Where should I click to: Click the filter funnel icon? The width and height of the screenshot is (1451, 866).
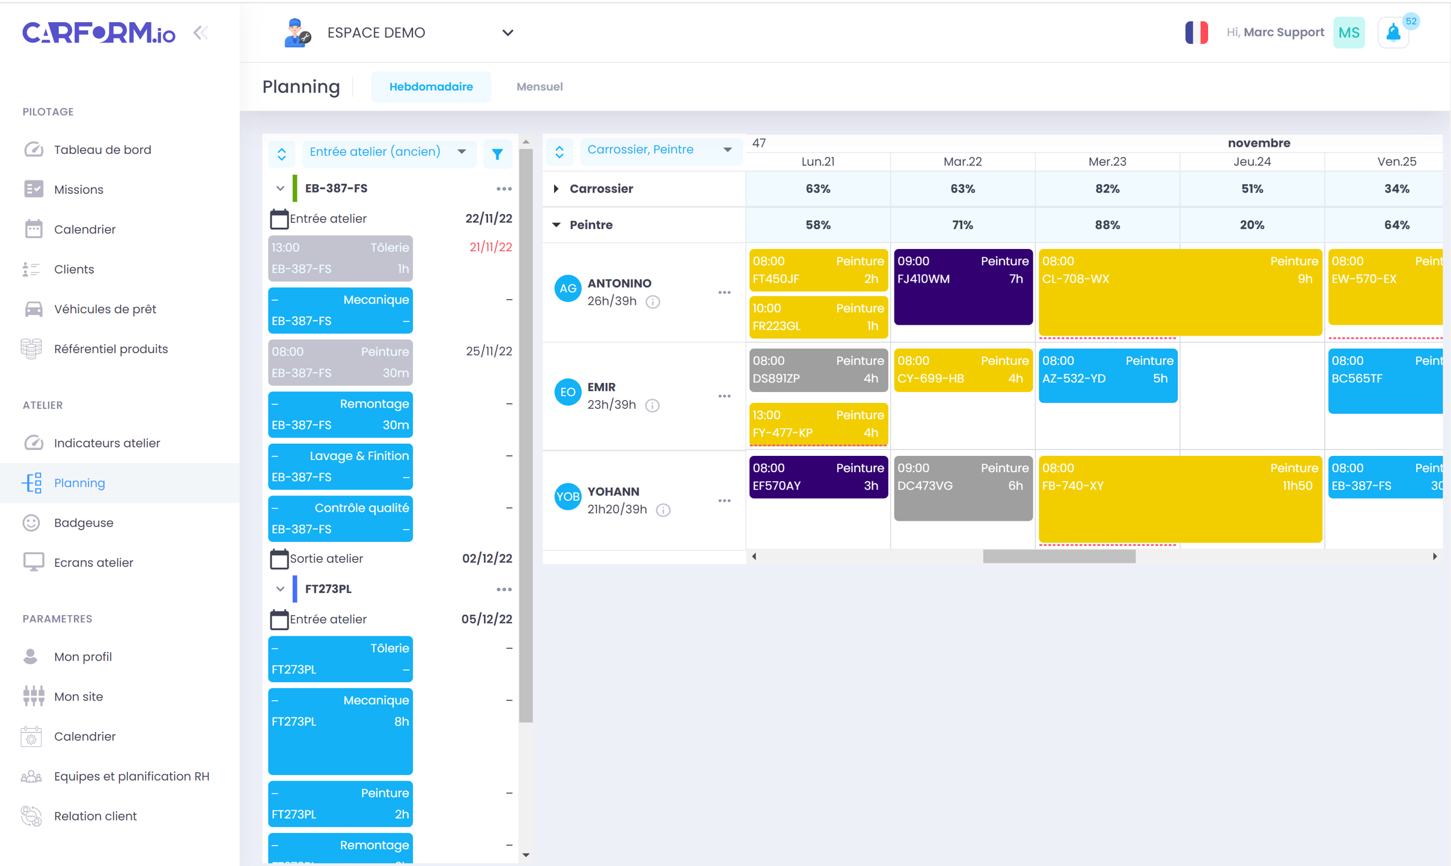[497, 155]
